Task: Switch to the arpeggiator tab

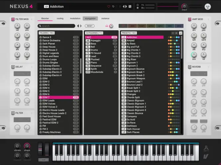Action: tap(90, 19)
